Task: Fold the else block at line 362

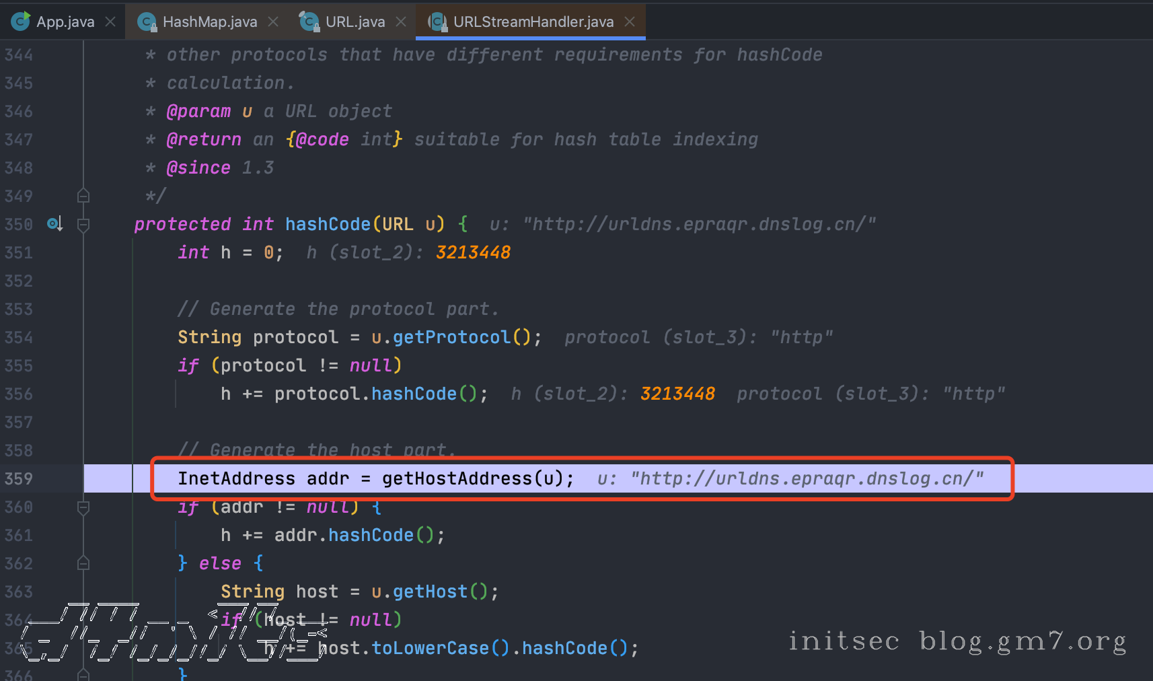Action: [83, 563]
